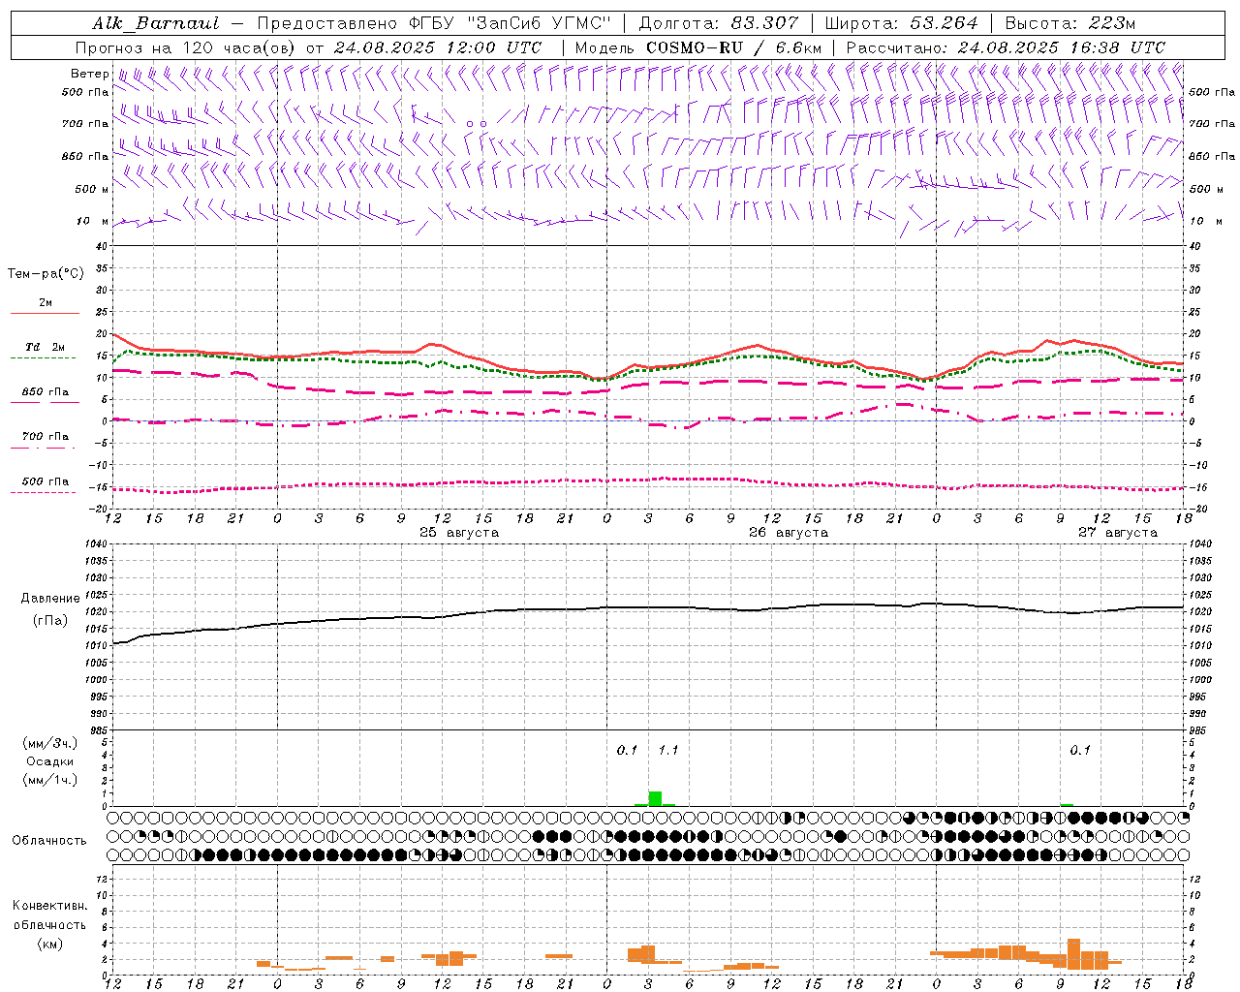Click the tallest orange convective cloud bar

1073,954
